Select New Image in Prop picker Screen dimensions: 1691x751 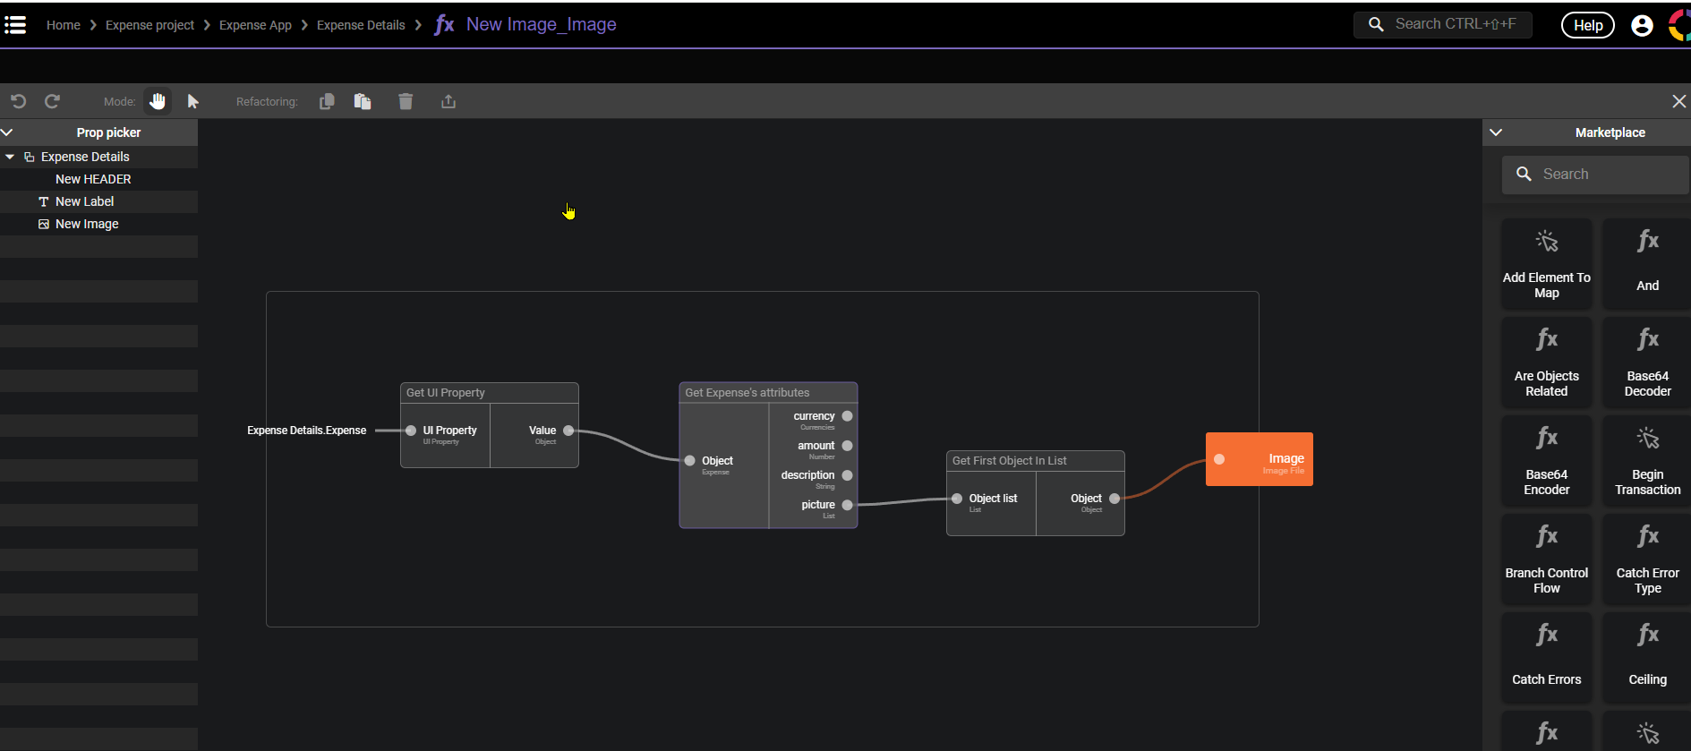(87, 224)
